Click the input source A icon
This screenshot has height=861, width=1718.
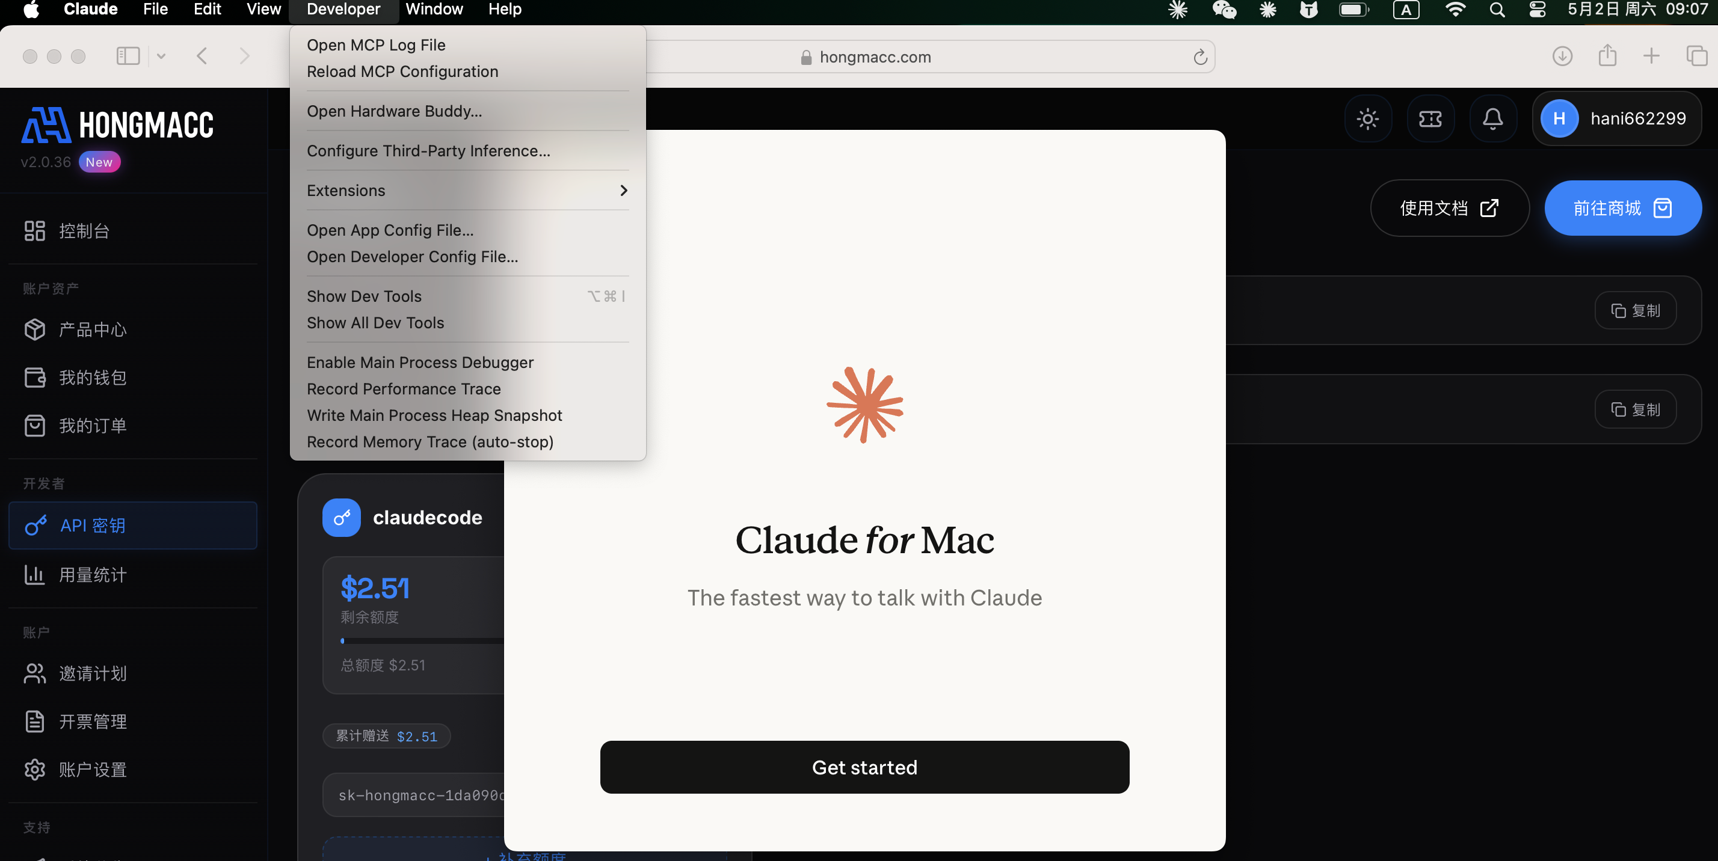coord(1406,10)
